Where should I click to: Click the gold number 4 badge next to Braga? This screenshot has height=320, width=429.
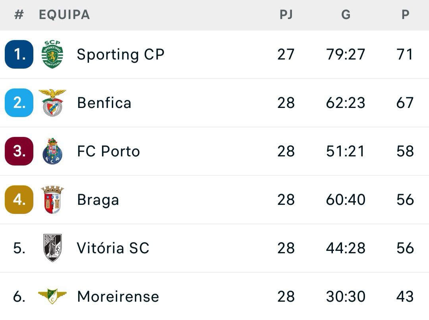click(x=18, y=200)
